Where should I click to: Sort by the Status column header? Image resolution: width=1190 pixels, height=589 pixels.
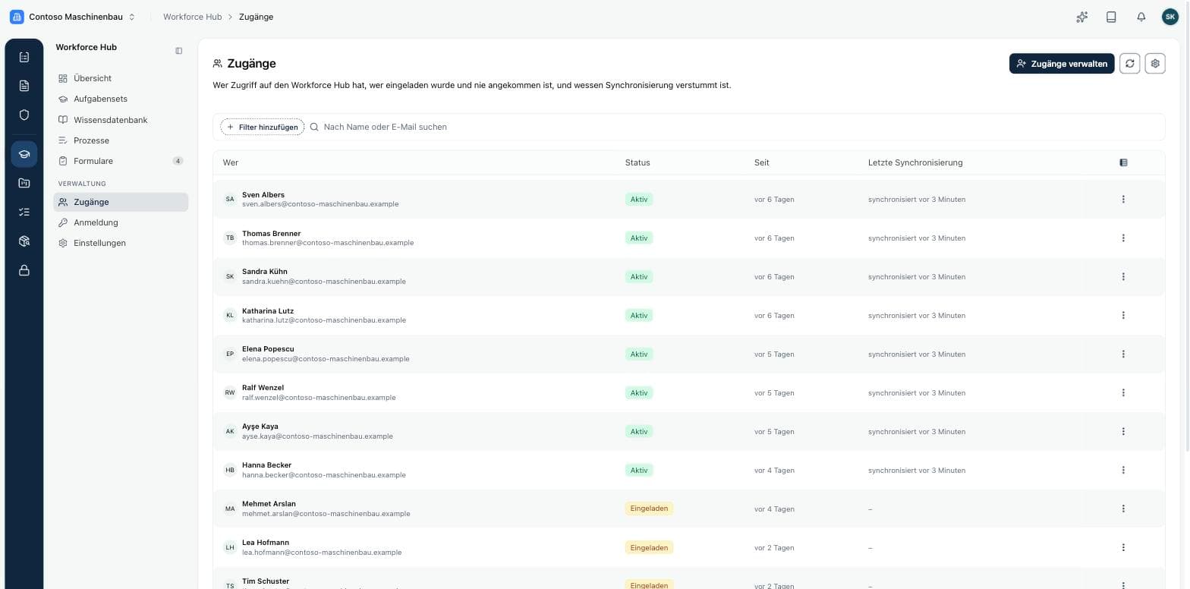click(637, 162)
